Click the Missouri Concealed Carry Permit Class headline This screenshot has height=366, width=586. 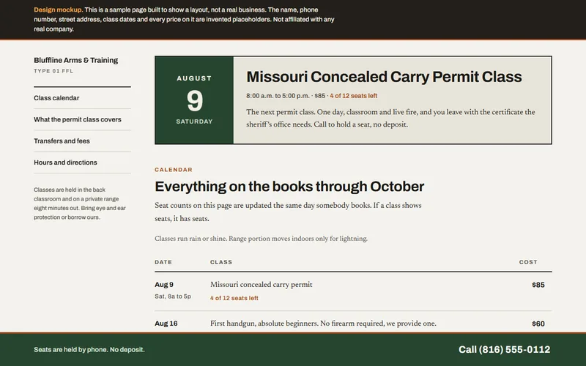click(x=384, y=77)
